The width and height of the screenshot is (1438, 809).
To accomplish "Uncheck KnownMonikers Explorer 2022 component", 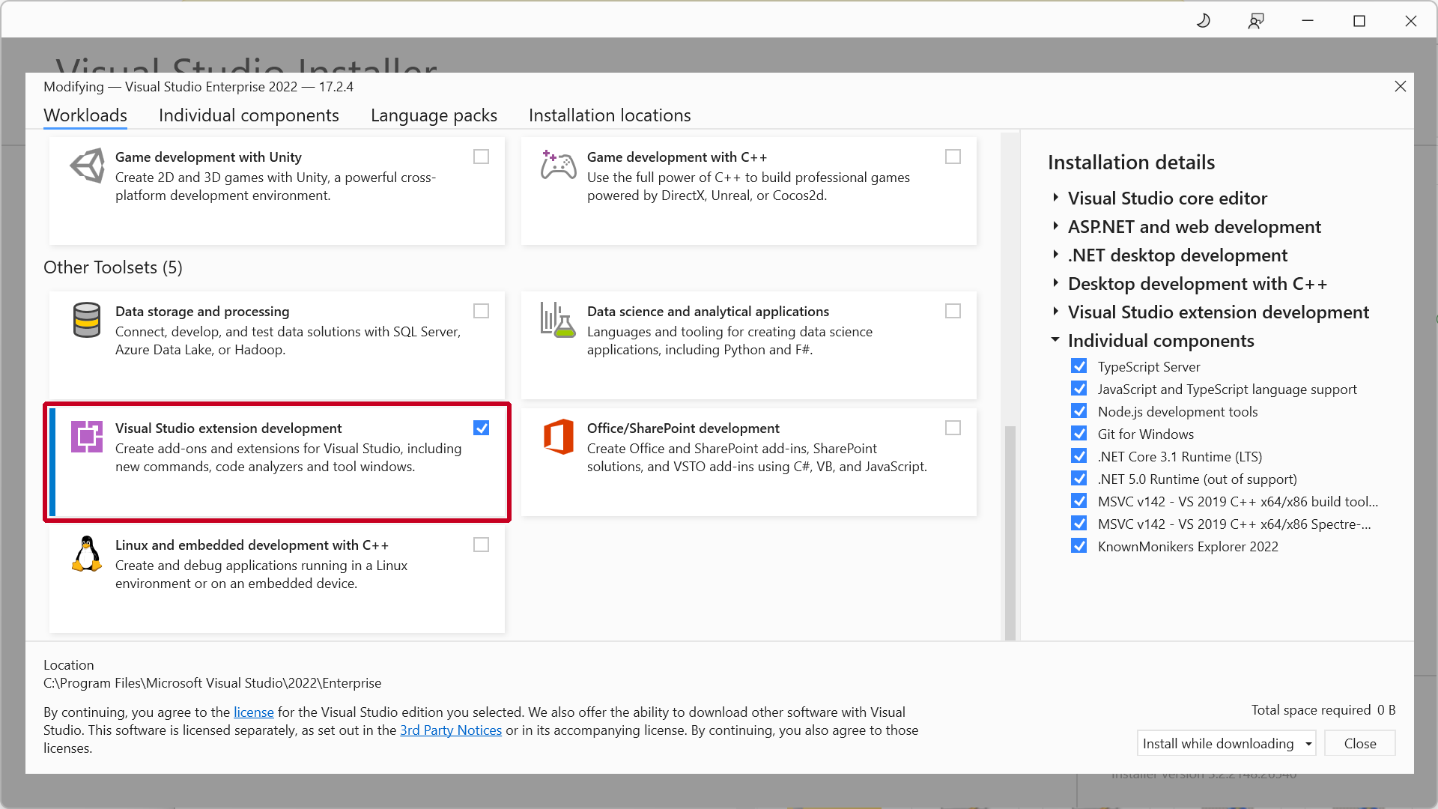I will [x=1079, y=546].
